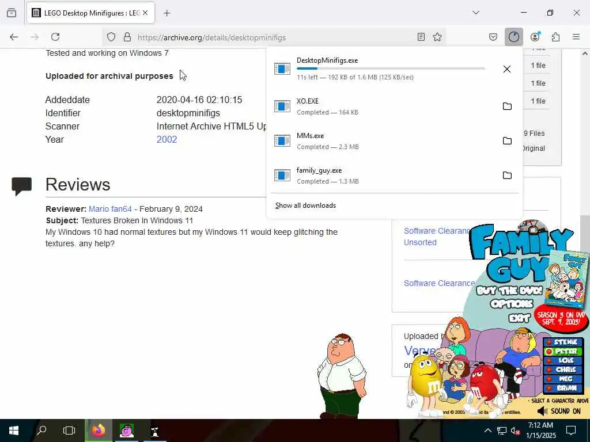The width and height of the screenshot is (590, 442).
Task: Open the Firefox application menu
Action: pos(576,37)
